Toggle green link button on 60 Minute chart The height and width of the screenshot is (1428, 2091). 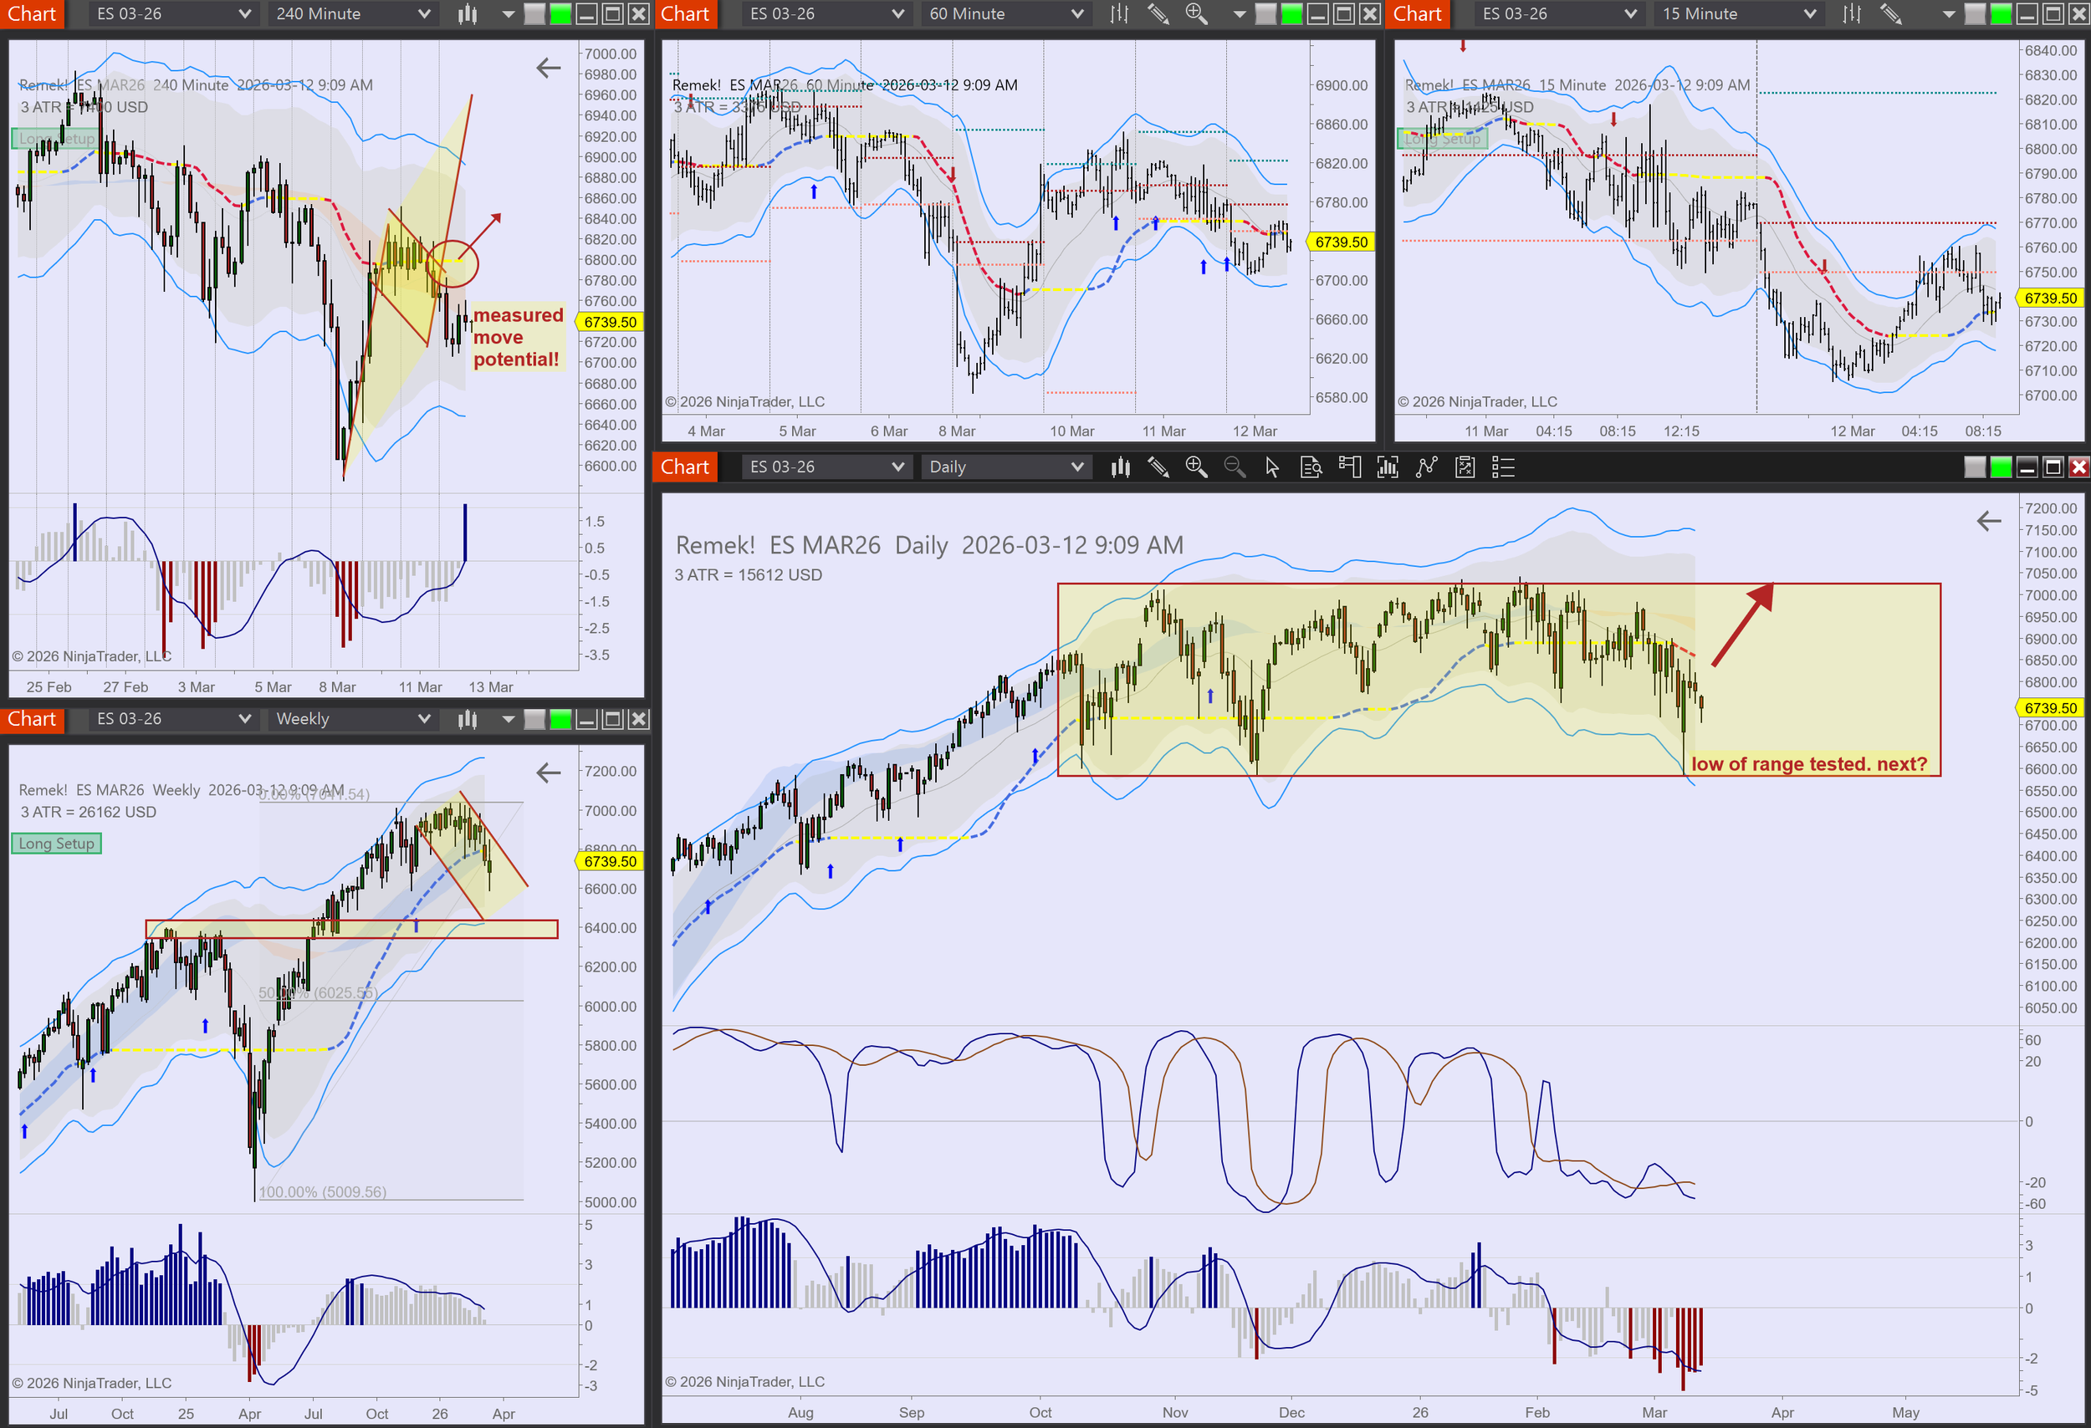[x=1291, y=13]
